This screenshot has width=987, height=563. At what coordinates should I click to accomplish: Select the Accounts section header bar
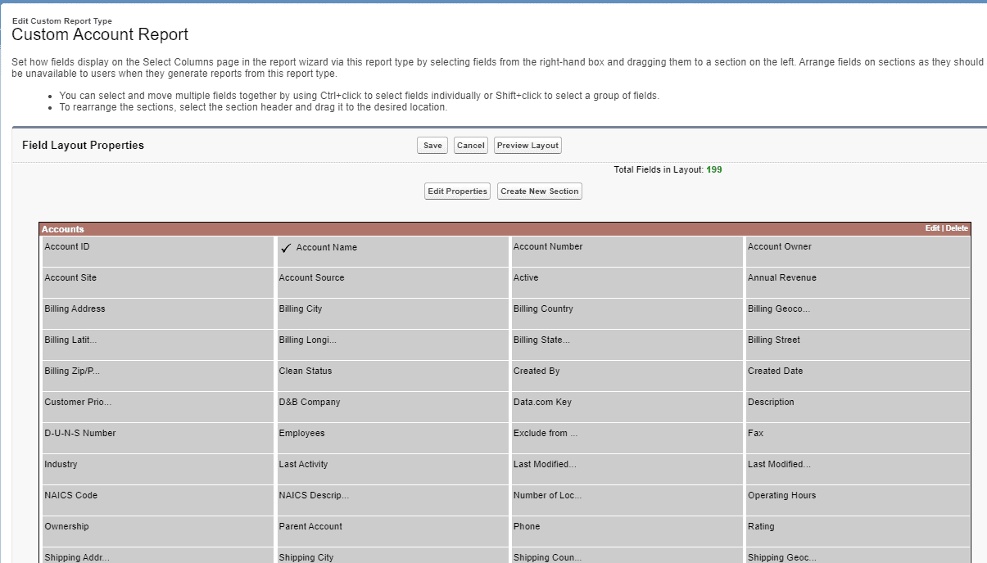(x=505, y=229)
